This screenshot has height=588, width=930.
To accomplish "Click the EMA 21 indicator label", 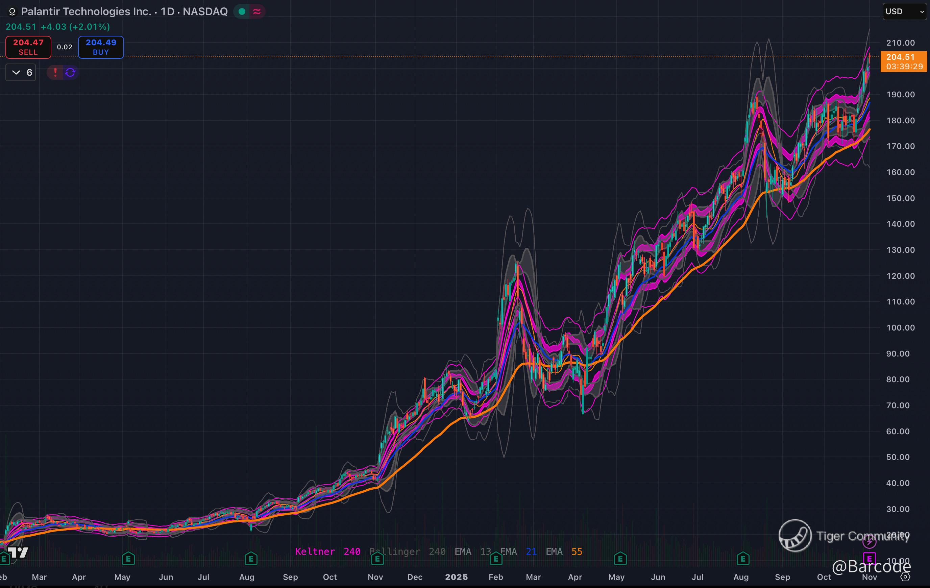I will click(x=518, y=552).
